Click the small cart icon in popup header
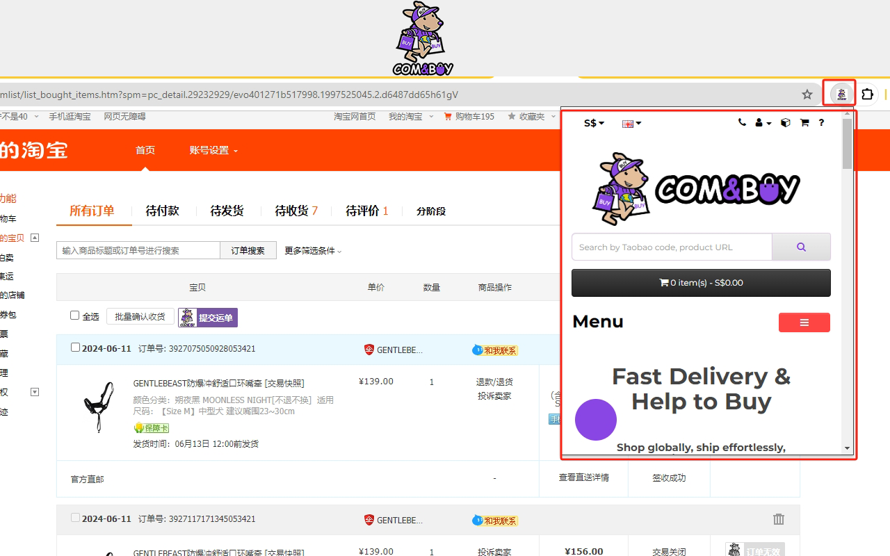Screen dimensions: 890x556 click(804, 123)
